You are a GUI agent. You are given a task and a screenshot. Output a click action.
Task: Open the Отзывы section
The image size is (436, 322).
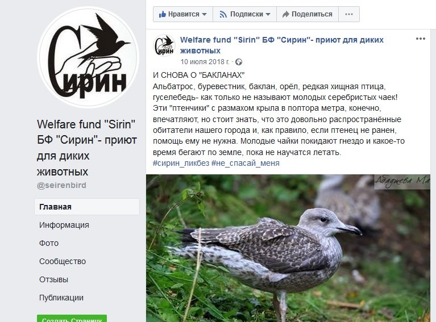[53, 279]
